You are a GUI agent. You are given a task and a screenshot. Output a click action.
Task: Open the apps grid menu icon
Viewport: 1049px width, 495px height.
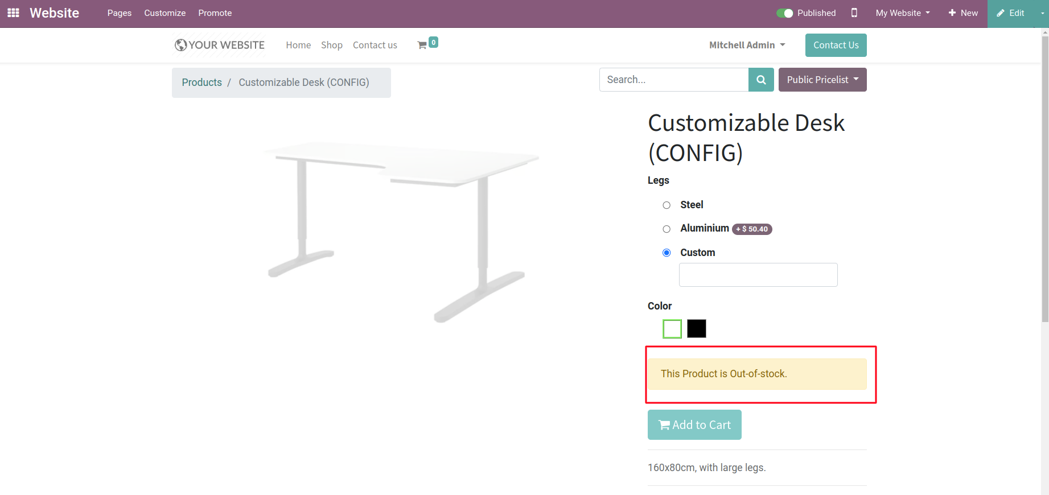13,13
